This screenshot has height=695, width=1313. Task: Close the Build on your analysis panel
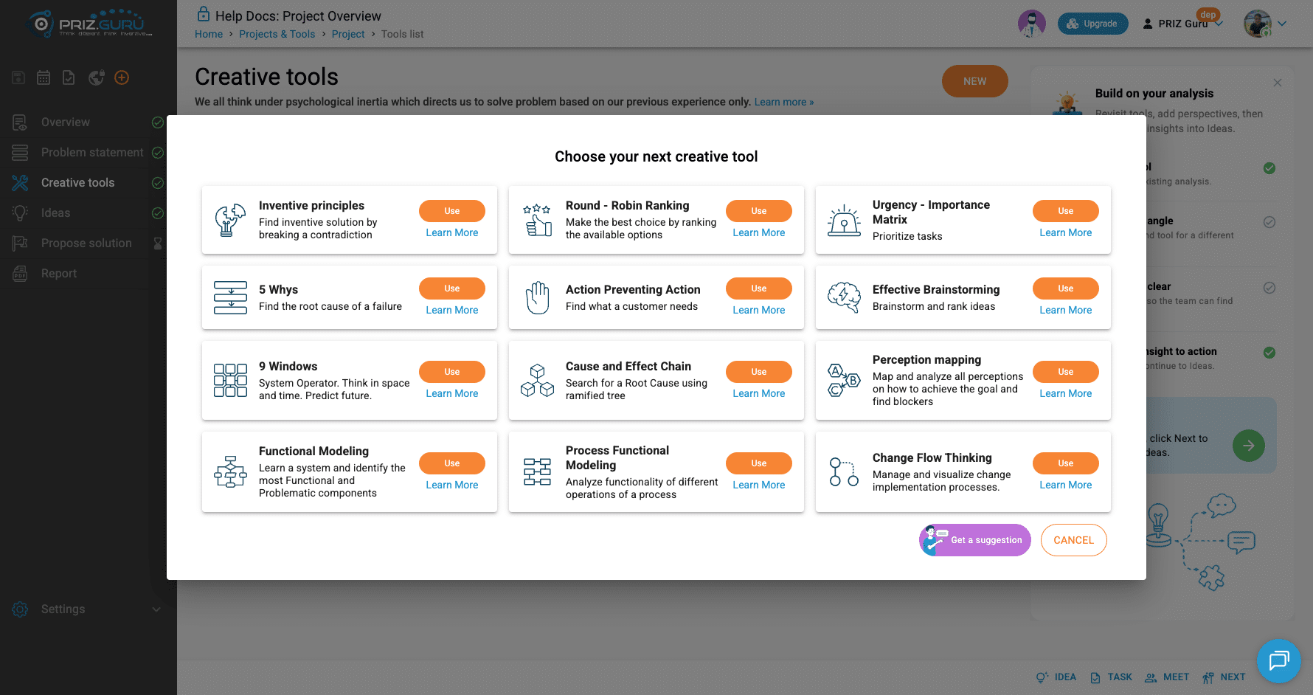pyautogui.click(x=1277, y=83)
